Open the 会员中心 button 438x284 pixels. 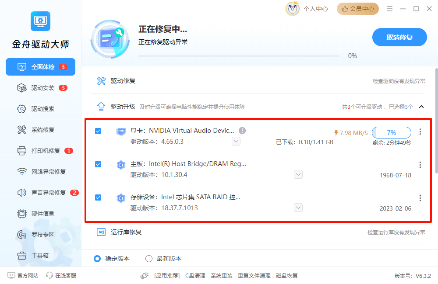358,9
